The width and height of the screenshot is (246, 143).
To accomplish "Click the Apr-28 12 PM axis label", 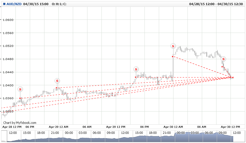I will [x=12, y=127].
